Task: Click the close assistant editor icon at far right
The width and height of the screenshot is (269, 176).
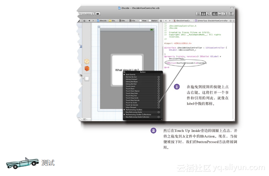Action: pyautogui.click(x=233, y=20)
